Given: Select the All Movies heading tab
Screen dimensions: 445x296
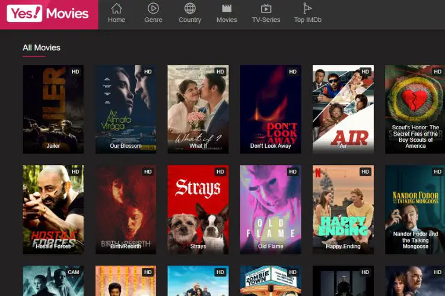Looking at the screenshot, I should click(x=42, y=47).
